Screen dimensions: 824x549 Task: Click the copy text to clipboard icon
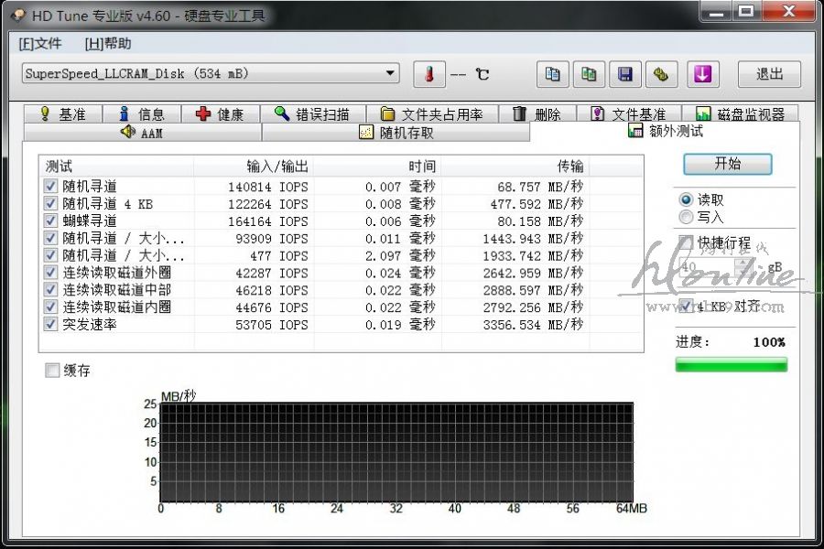click(x=553, y=74)
